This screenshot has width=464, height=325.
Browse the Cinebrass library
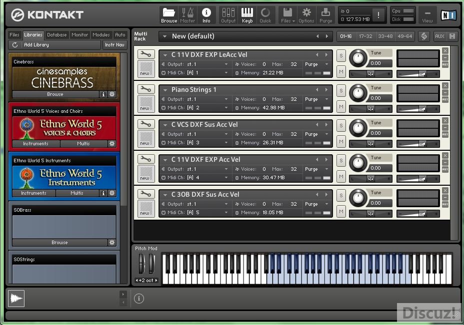pos(55,94)
